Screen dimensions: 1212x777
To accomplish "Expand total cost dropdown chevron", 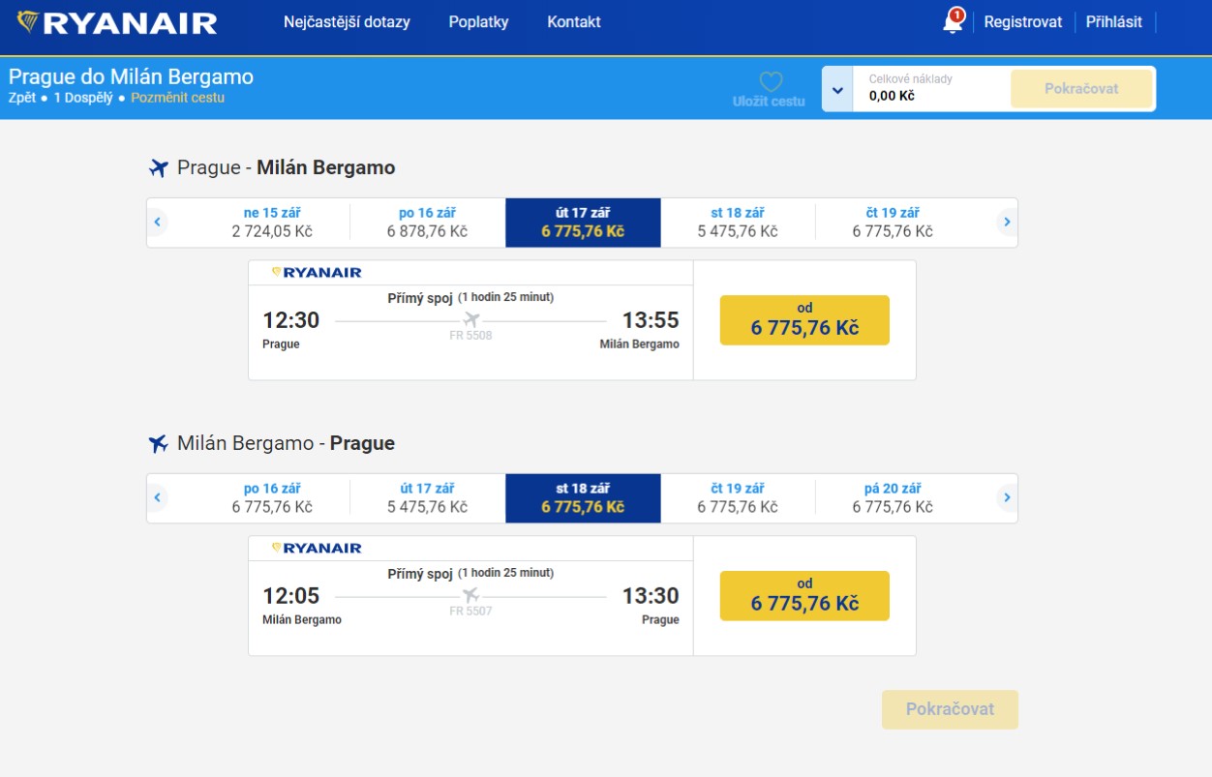I will click(x=837, y=90).
